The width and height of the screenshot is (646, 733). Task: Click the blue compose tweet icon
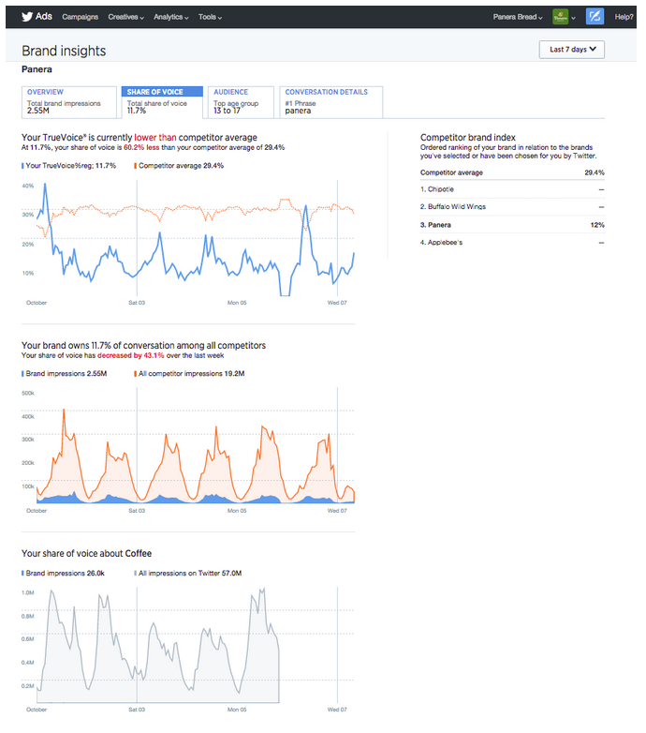(x=595, y=16)
